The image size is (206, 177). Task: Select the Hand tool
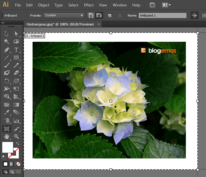[7, 136]
